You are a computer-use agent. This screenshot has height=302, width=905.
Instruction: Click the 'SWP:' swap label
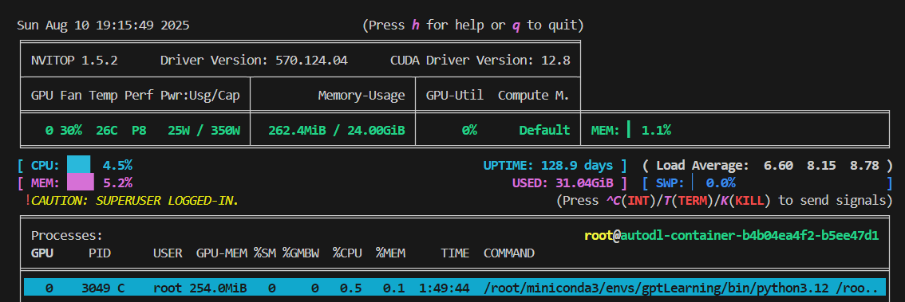670,183
